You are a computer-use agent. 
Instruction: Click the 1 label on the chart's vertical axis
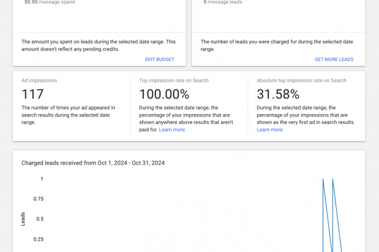click(x=42, y=179)
